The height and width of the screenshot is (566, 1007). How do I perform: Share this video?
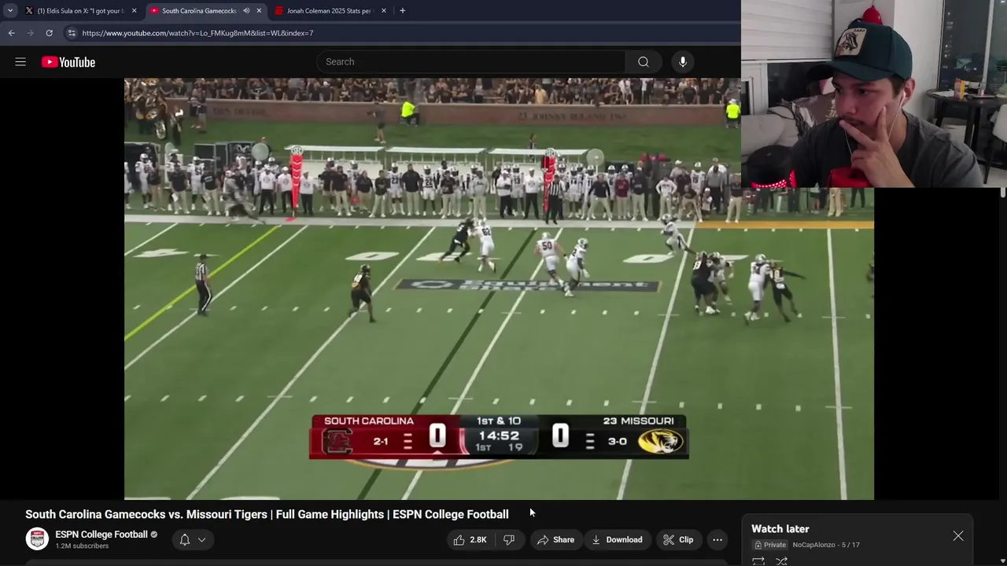[x=555, y=540]
